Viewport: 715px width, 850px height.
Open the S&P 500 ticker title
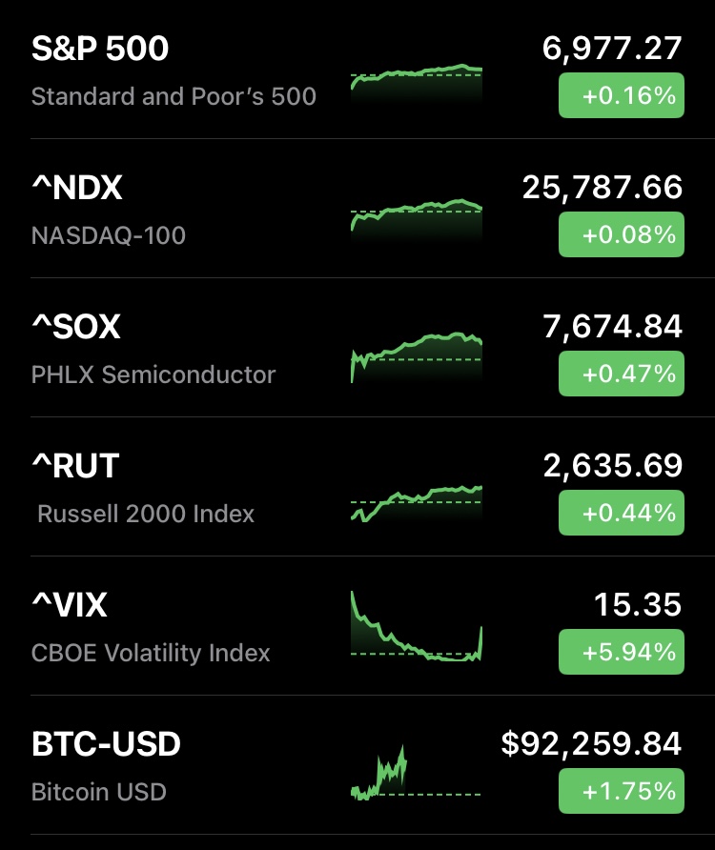(x=100, y=50)
